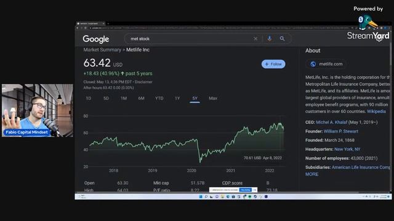
Task: Click the Google logo
Action: coord(96,39)
